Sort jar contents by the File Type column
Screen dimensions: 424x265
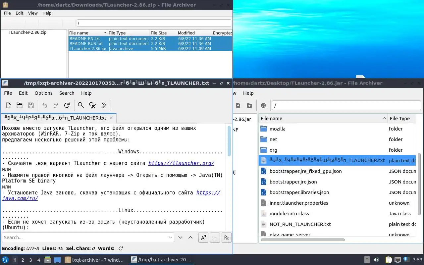(x=401, y=118)
